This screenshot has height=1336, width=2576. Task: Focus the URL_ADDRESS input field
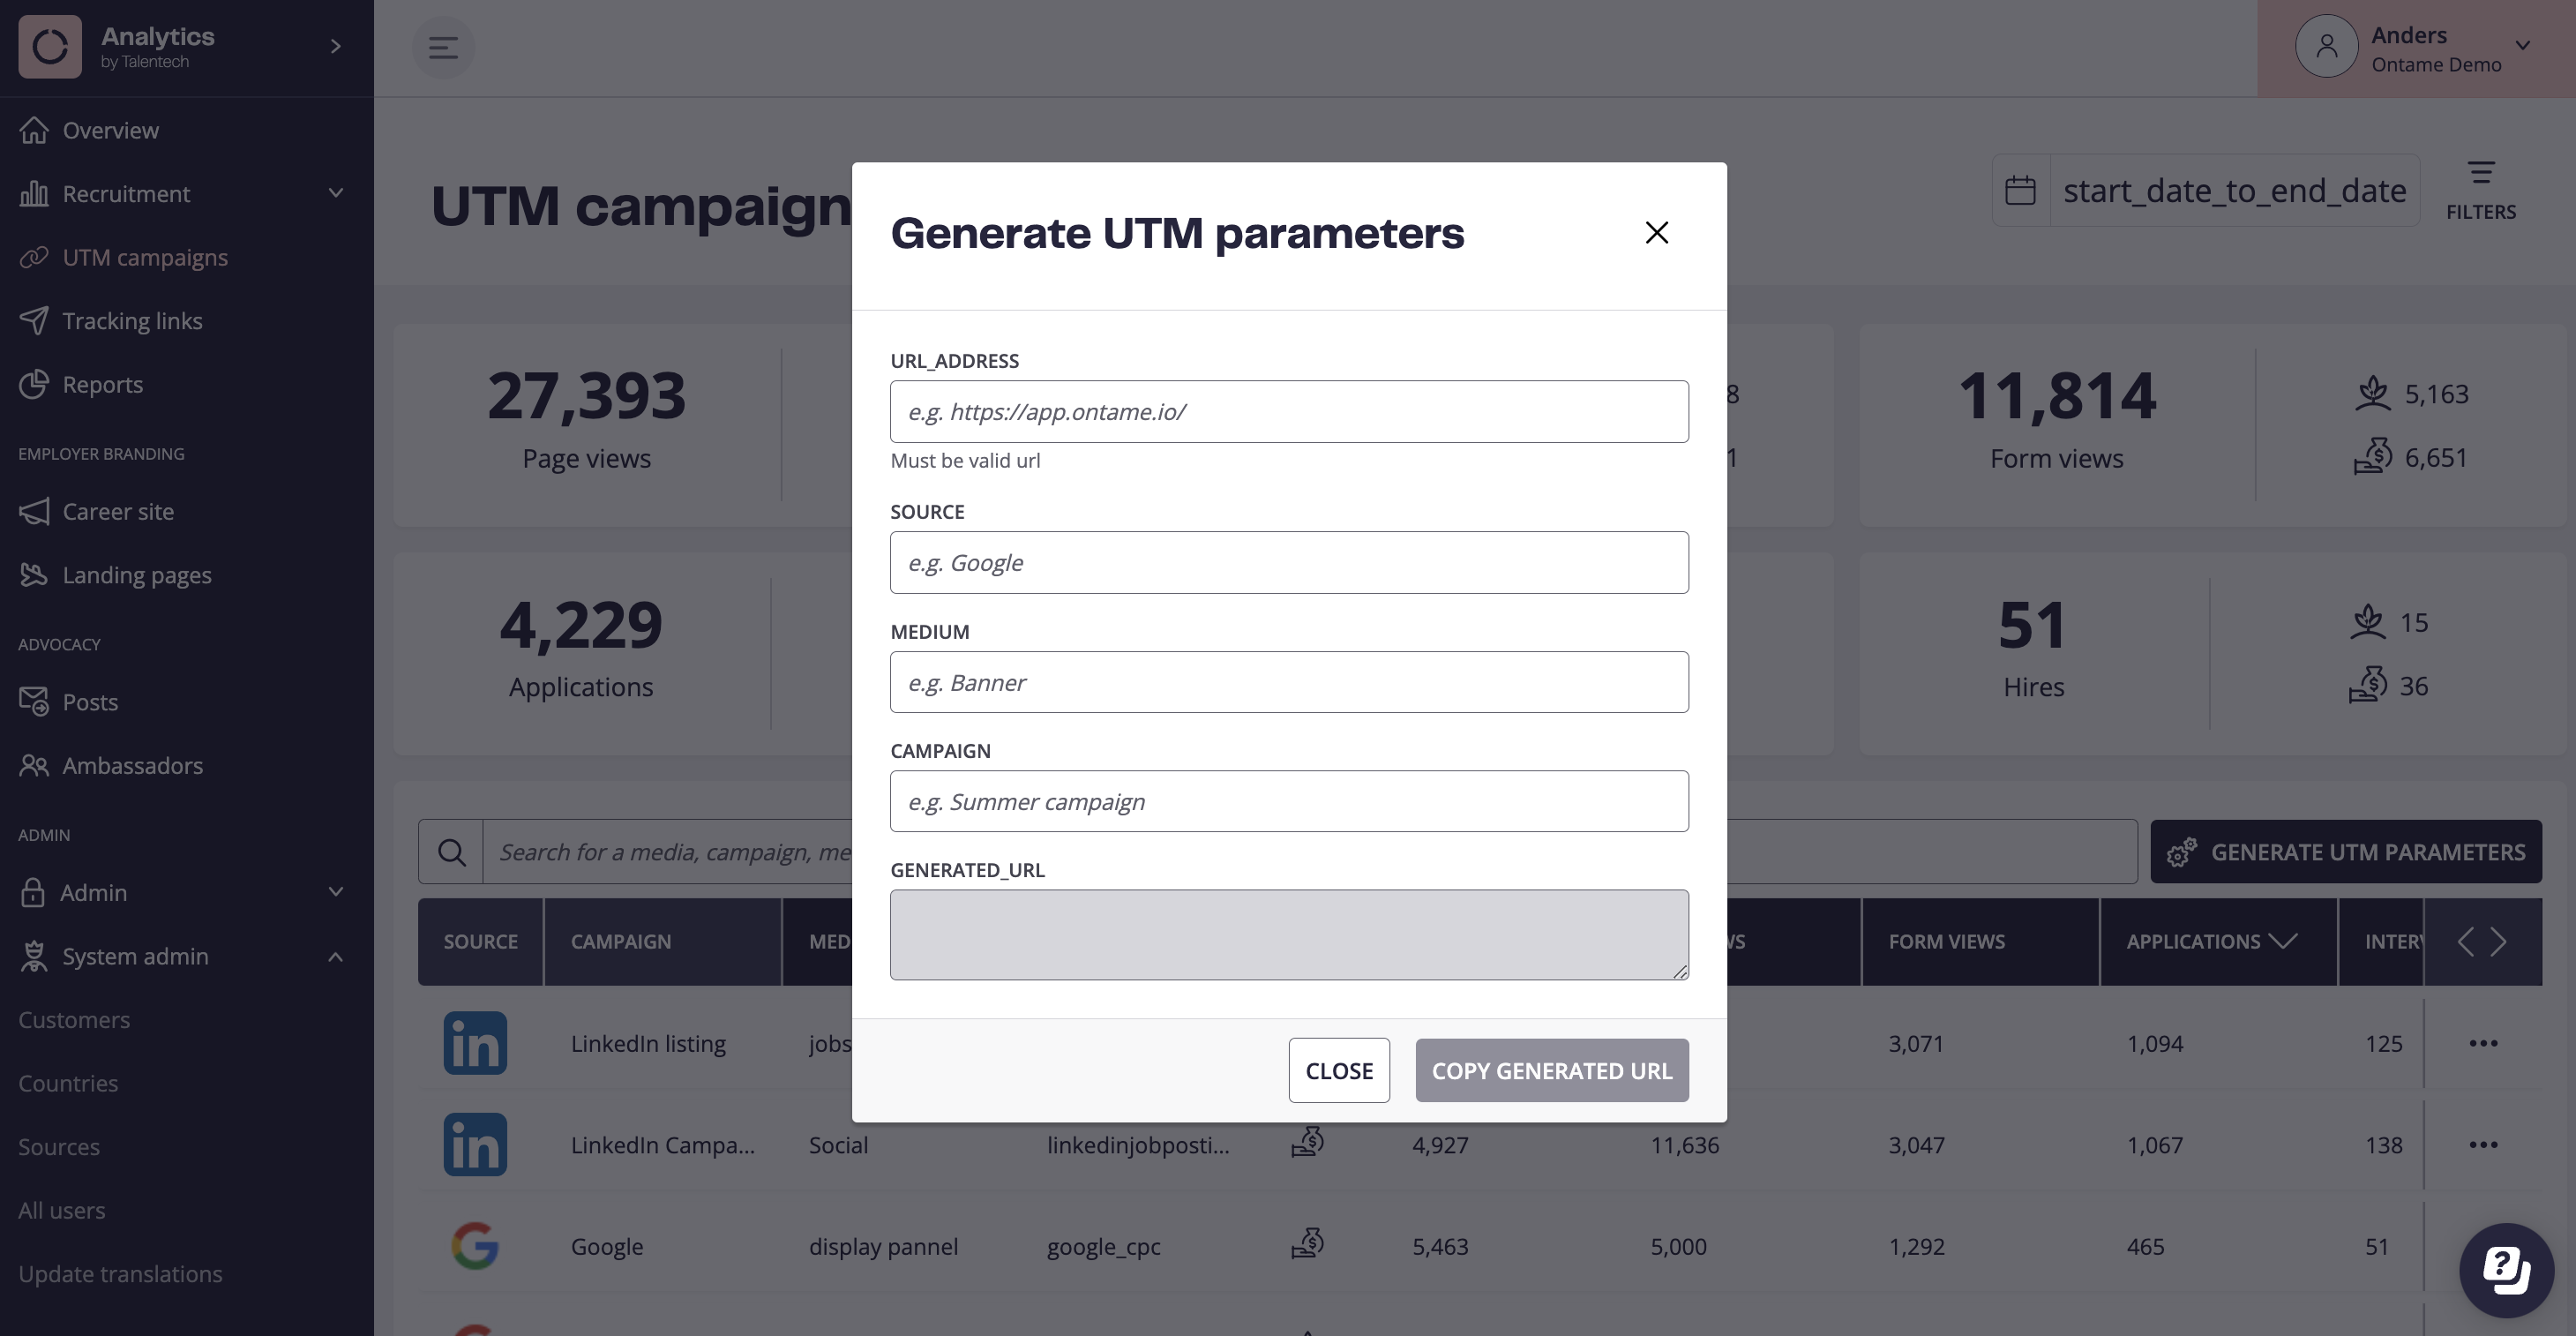point(1289,412)
